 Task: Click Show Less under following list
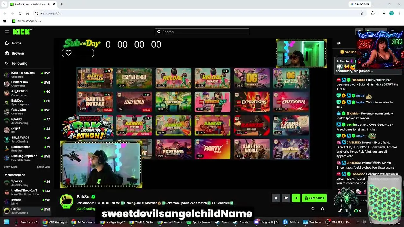43,167
